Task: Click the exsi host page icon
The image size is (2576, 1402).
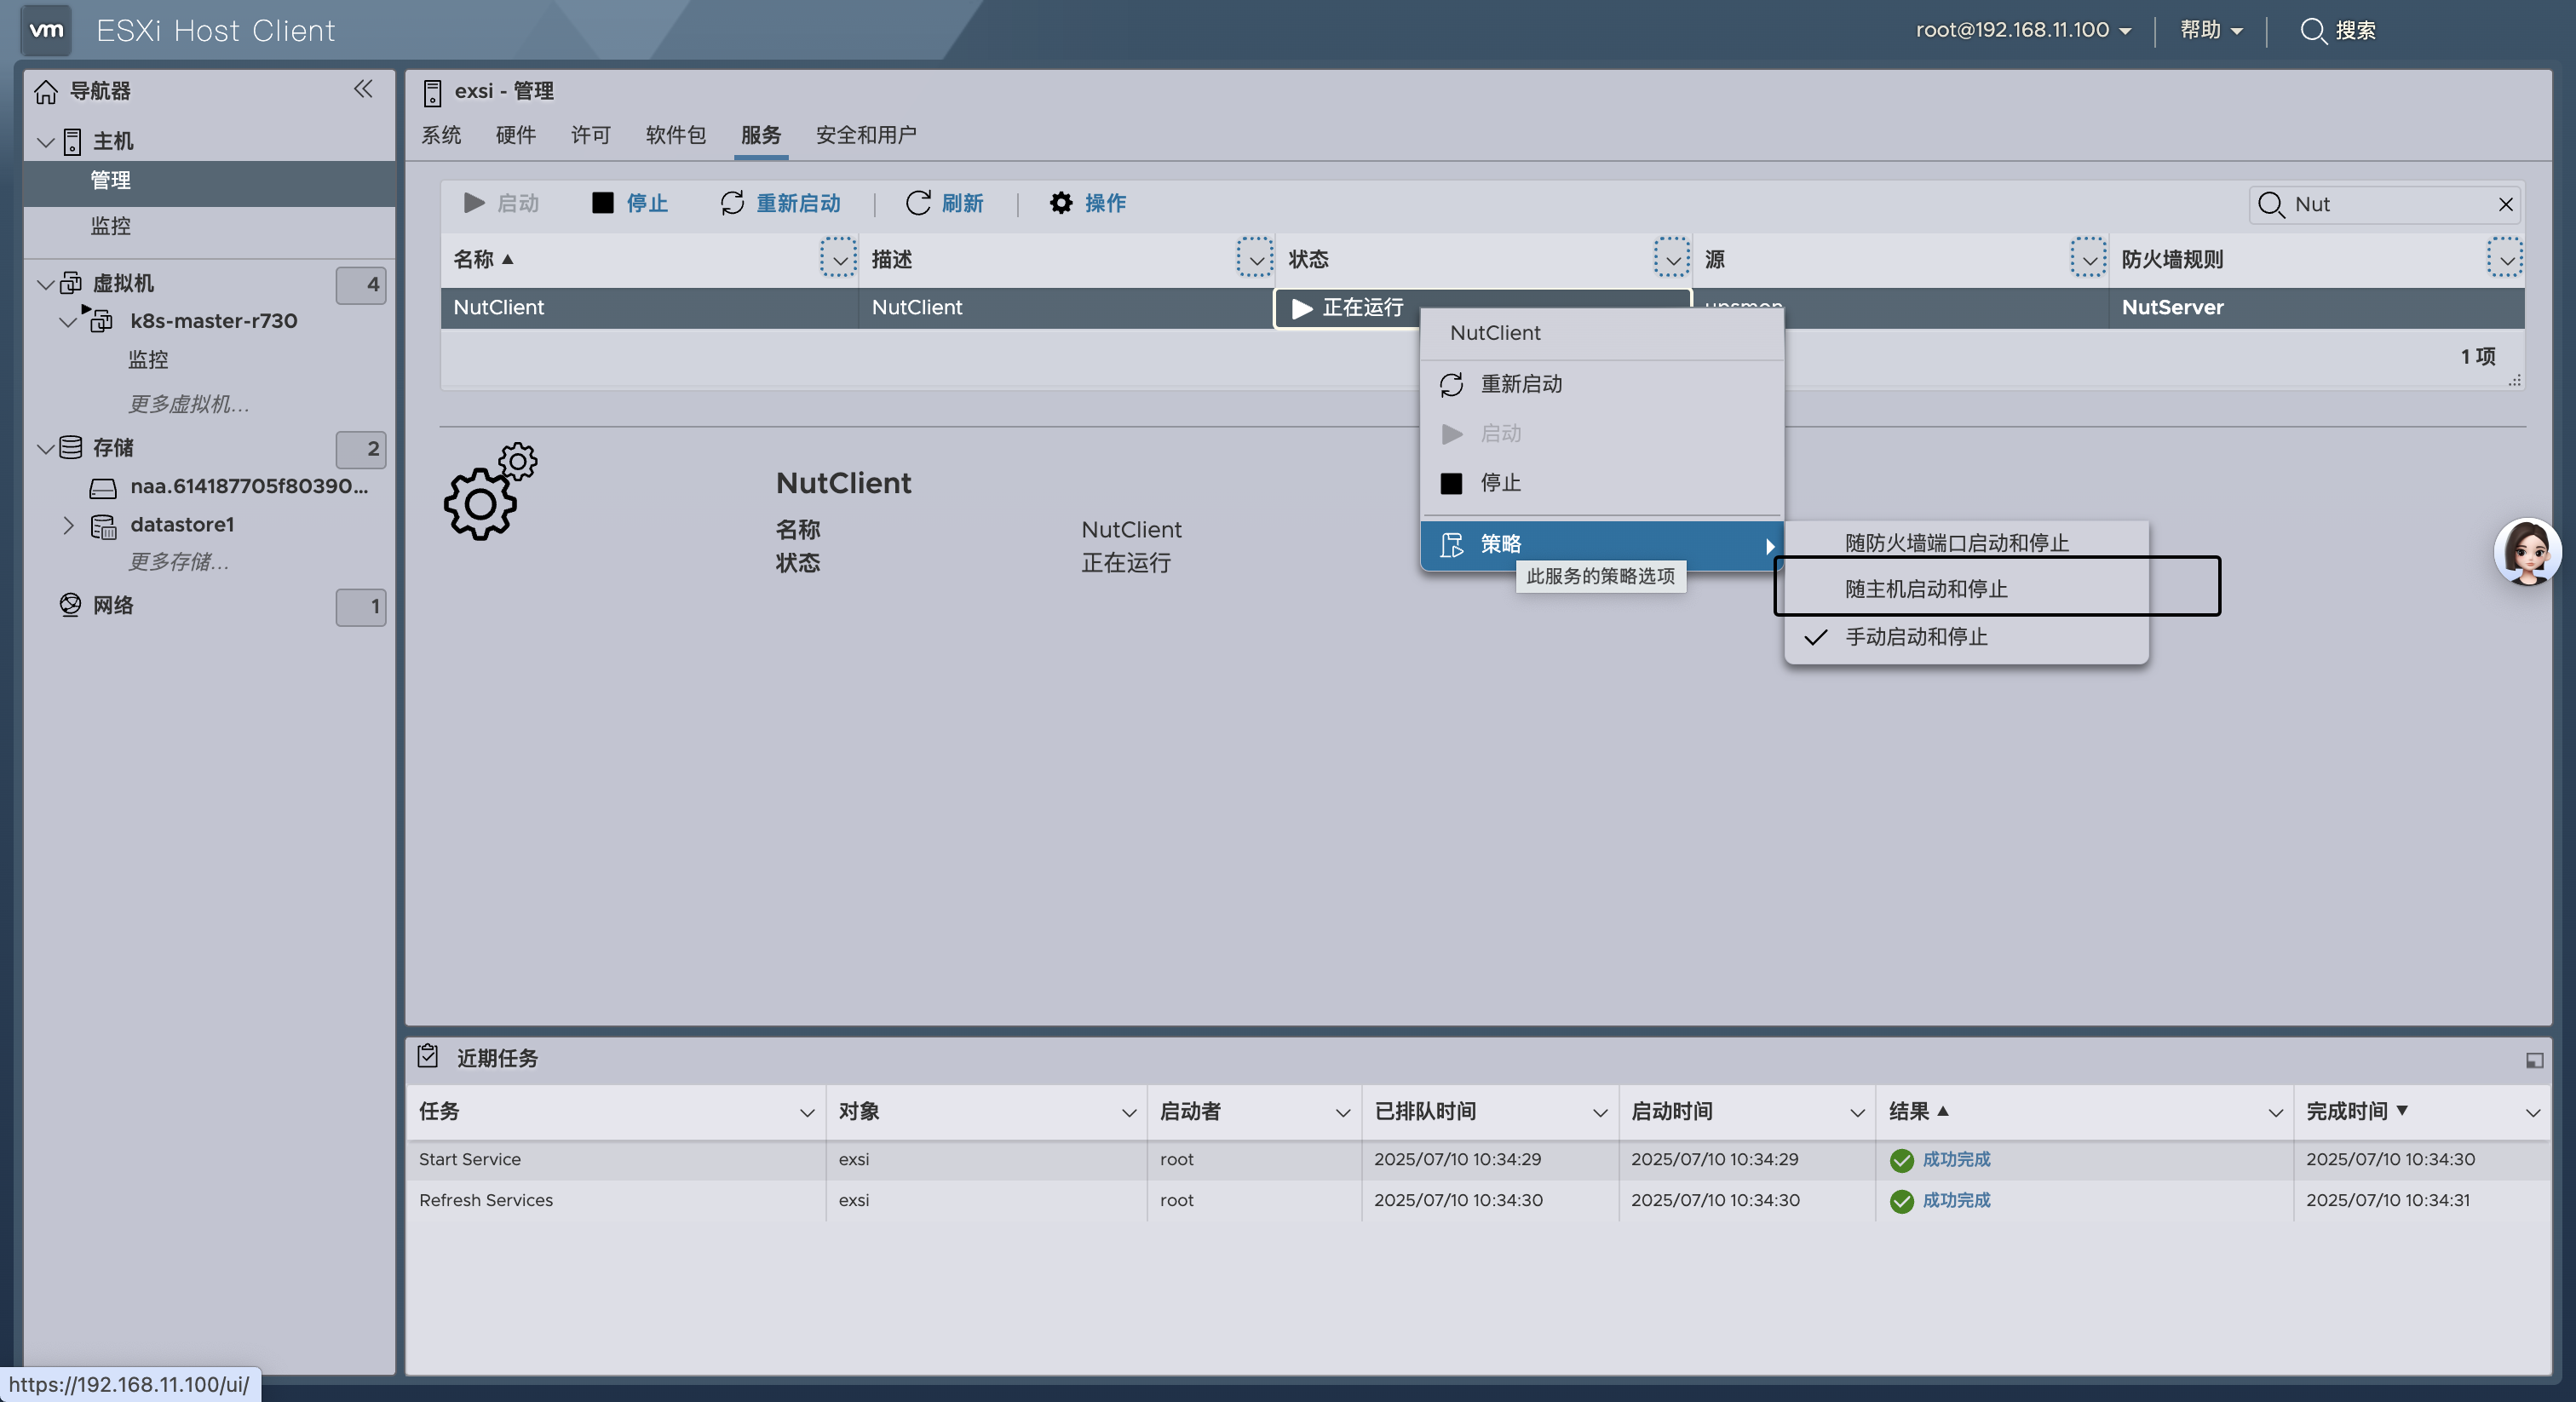Action: [432, 93]
